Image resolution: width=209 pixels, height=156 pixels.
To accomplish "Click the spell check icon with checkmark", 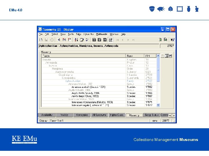I will click(x=87, y=40).
